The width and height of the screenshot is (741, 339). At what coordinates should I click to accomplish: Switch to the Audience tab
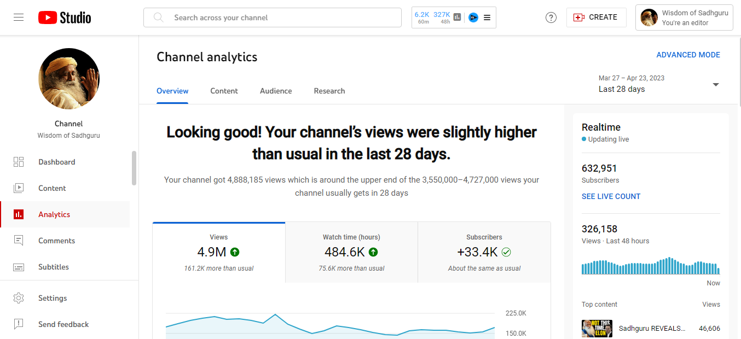coord(276,91)
